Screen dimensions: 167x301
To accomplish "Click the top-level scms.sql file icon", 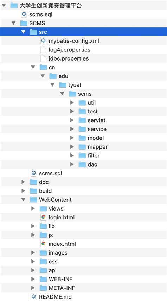I will [24, 14].
